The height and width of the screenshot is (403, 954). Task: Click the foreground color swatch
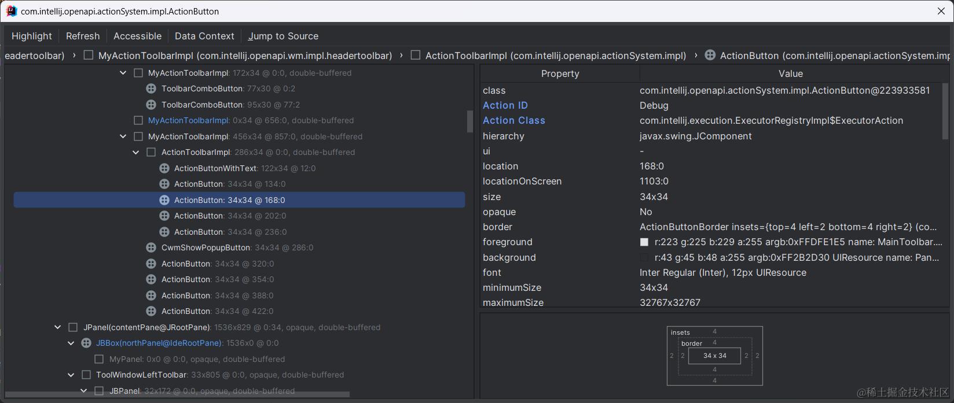tap(644, 242)
